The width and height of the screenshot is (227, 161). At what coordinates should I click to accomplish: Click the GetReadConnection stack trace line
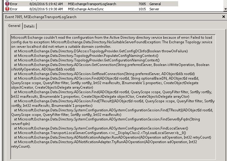point(104,74)
